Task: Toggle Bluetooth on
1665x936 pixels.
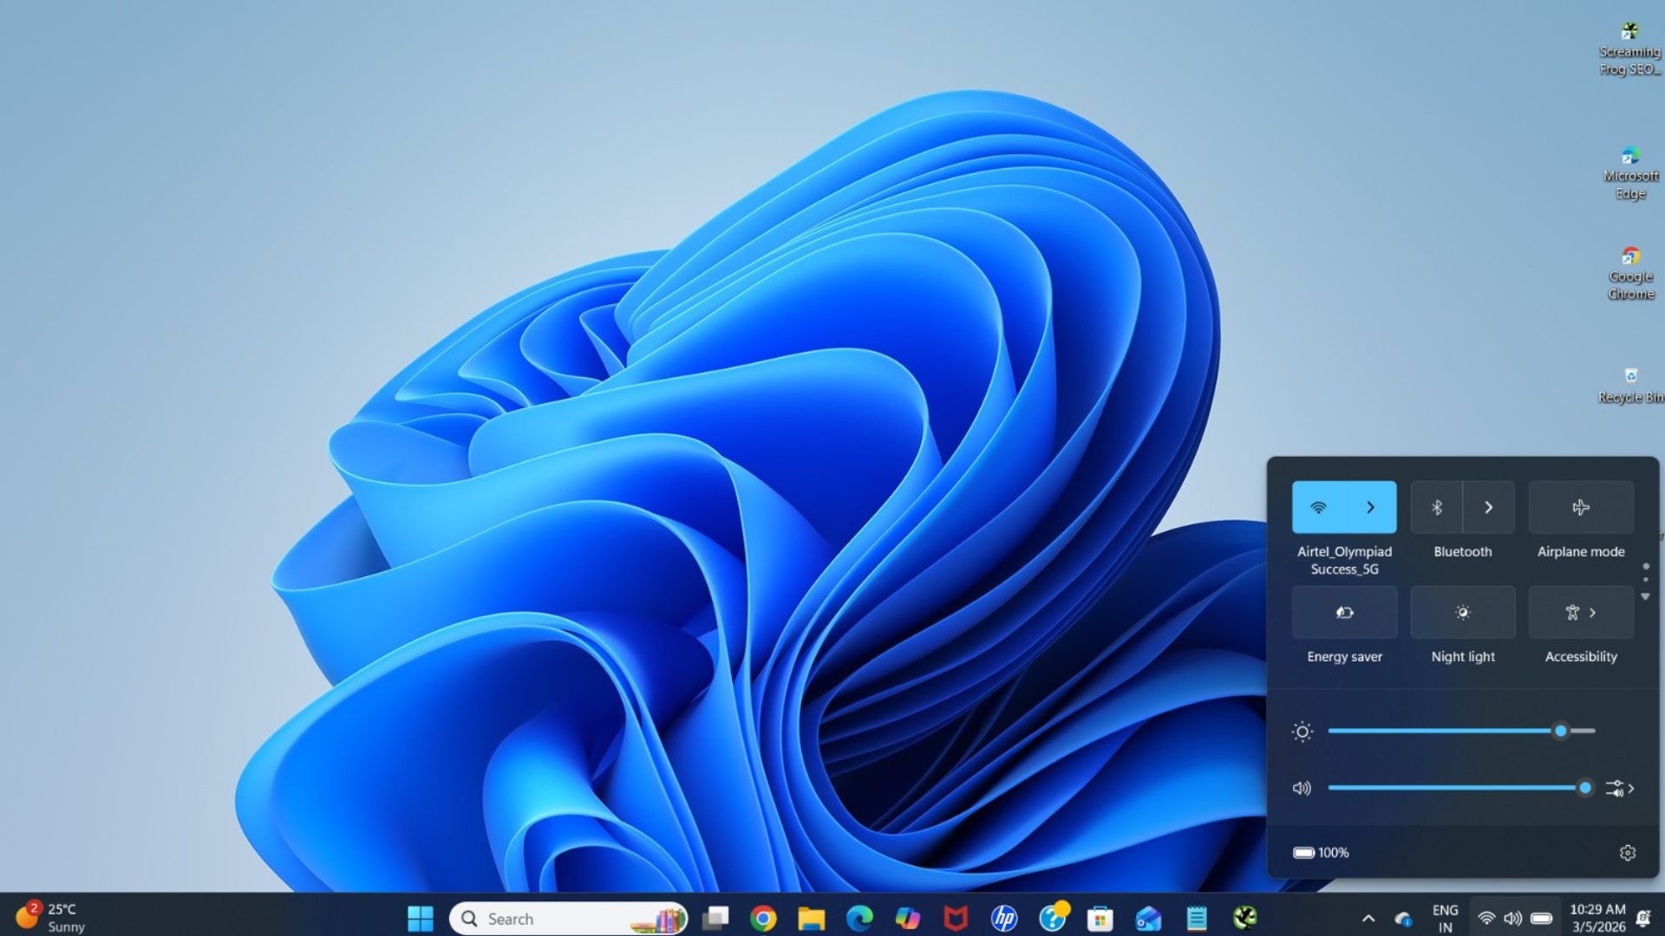Action: click(1436, 507)
